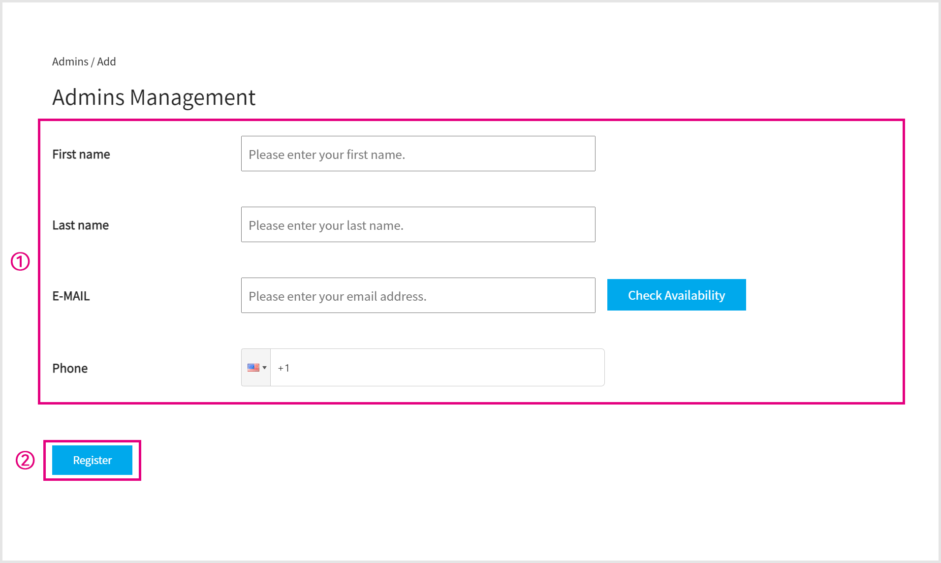Click the Add breadcrumb item
Image resolution: width=941 pixels, height=563 pixels.
(x=106, y=62)
